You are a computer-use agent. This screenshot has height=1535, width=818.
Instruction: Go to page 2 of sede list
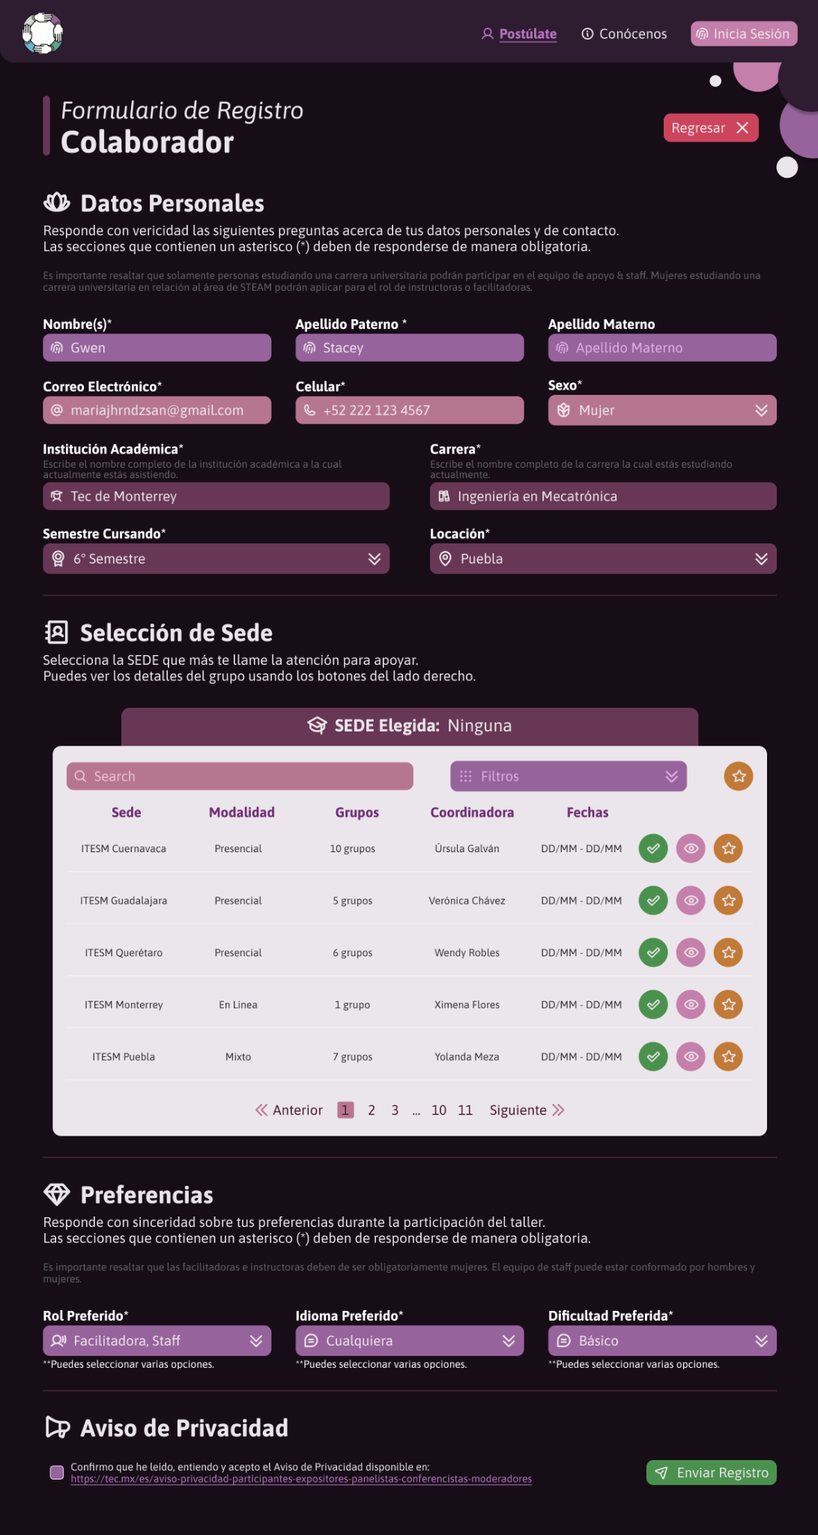[x=371, y=1110]
